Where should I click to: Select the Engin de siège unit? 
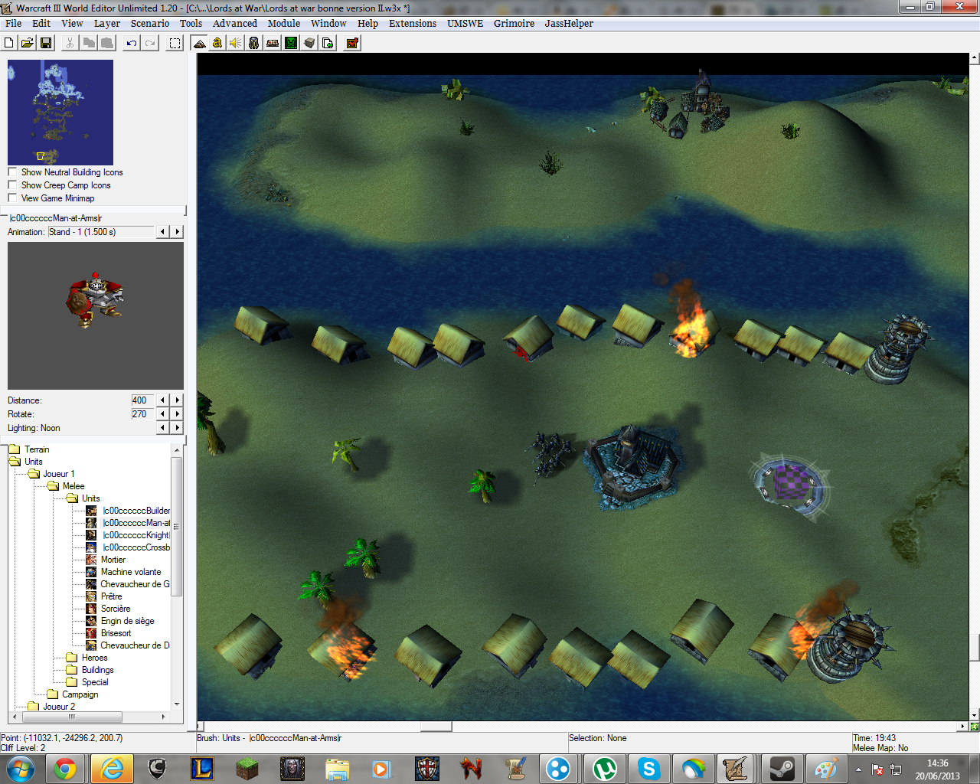pyautogui.click(x=127, y=621)
